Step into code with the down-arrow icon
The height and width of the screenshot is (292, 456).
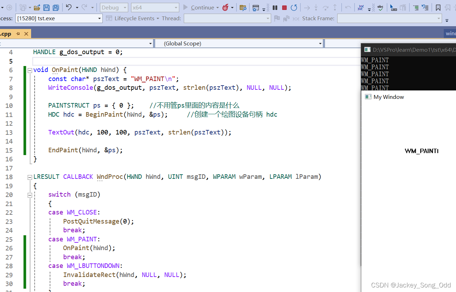point(316,7)
